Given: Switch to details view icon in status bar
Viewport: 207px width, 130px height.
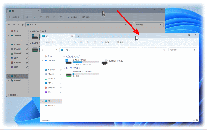Looking at the screenshot, I should coord(194,120).
